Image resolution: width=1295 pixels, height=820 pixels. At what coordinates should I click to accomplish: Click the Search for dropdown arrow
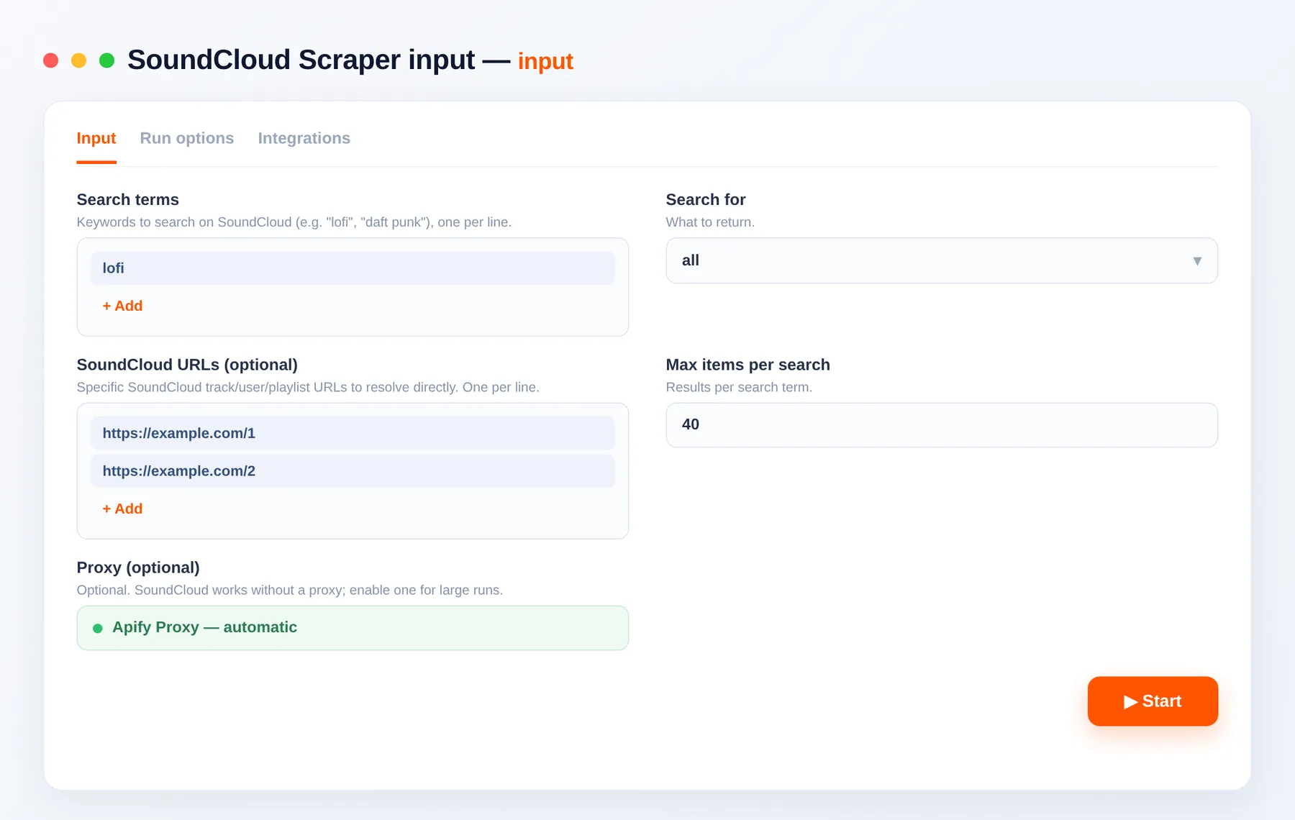[x=1197, y=261]
